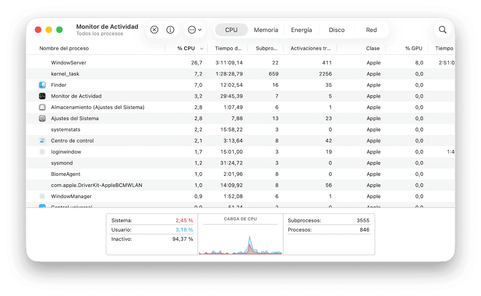Select the Centro de control process name
The image size is (481, 296).
(x=72, y=141)
